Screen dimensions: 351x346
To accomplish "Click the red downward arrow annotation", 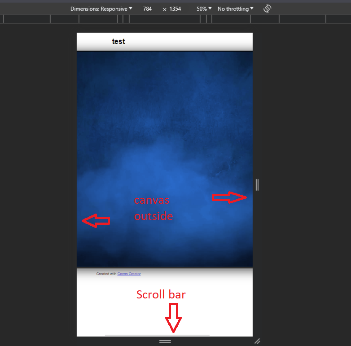I will (x=173, y=318).
